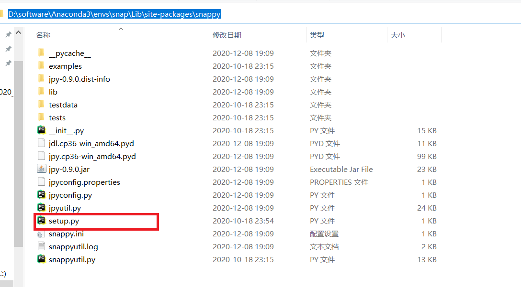Select the jpyutil.py Python file icon
The image size is (521, 287).
[x=40, y=208]
